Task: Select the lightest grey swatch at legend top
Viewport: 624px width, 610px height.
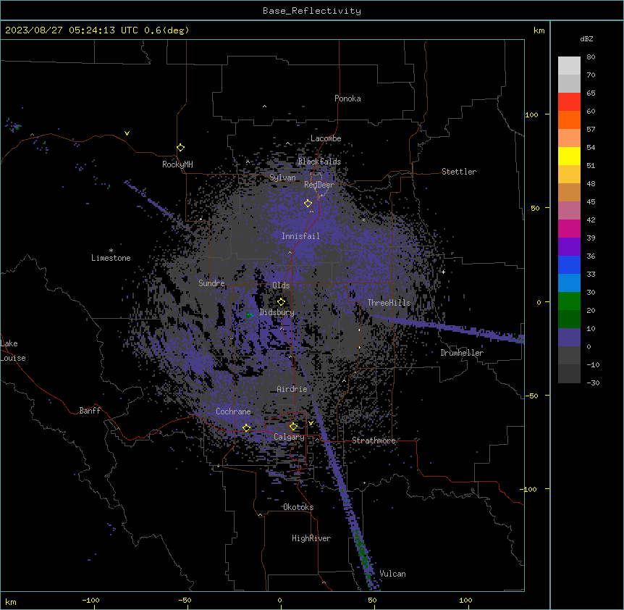Action: (569, 66)
